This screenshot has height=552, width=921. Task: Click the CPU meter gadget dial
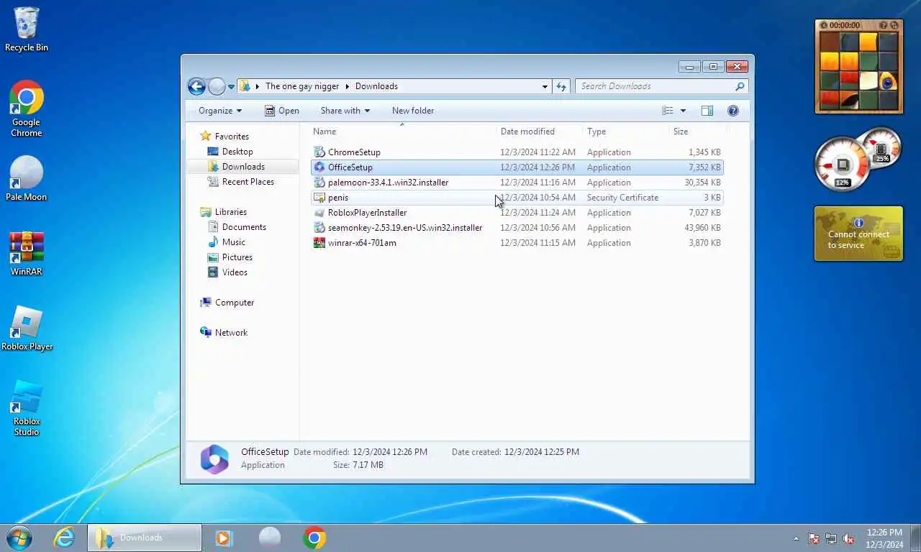point(842,165)
